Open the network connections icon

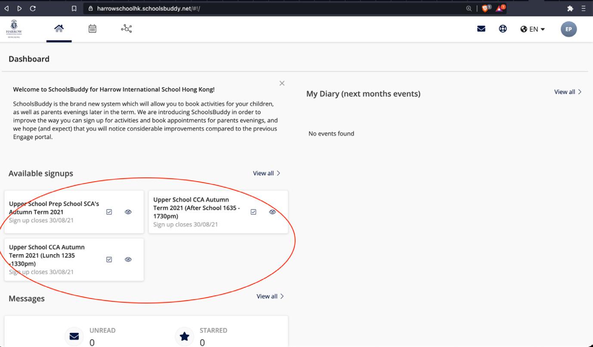126,29
